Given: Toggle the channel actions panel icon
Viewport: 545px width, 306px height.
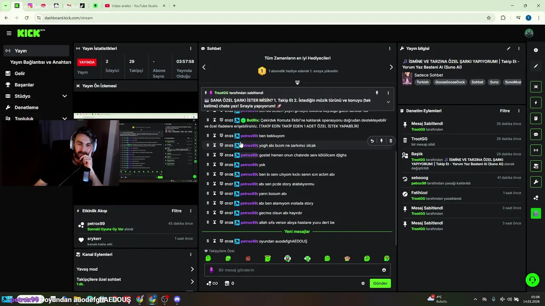Looking at the screenshot, I should 536,166.
